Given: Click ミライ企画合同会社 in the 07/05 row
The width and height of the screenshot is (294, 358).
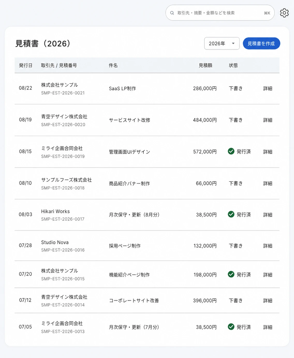Looking at the screenshot, I should pos(62,323).
